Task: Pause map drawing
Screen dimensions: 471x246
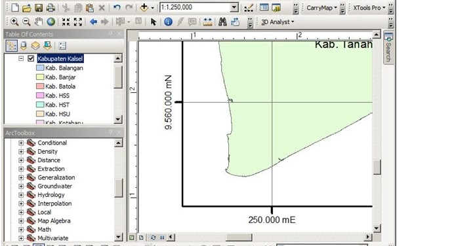Action: coord(162,237)
